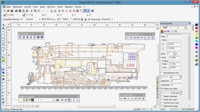Toggle Y coordinate lock icon
The image size is (200, 112).
(24, 15)
